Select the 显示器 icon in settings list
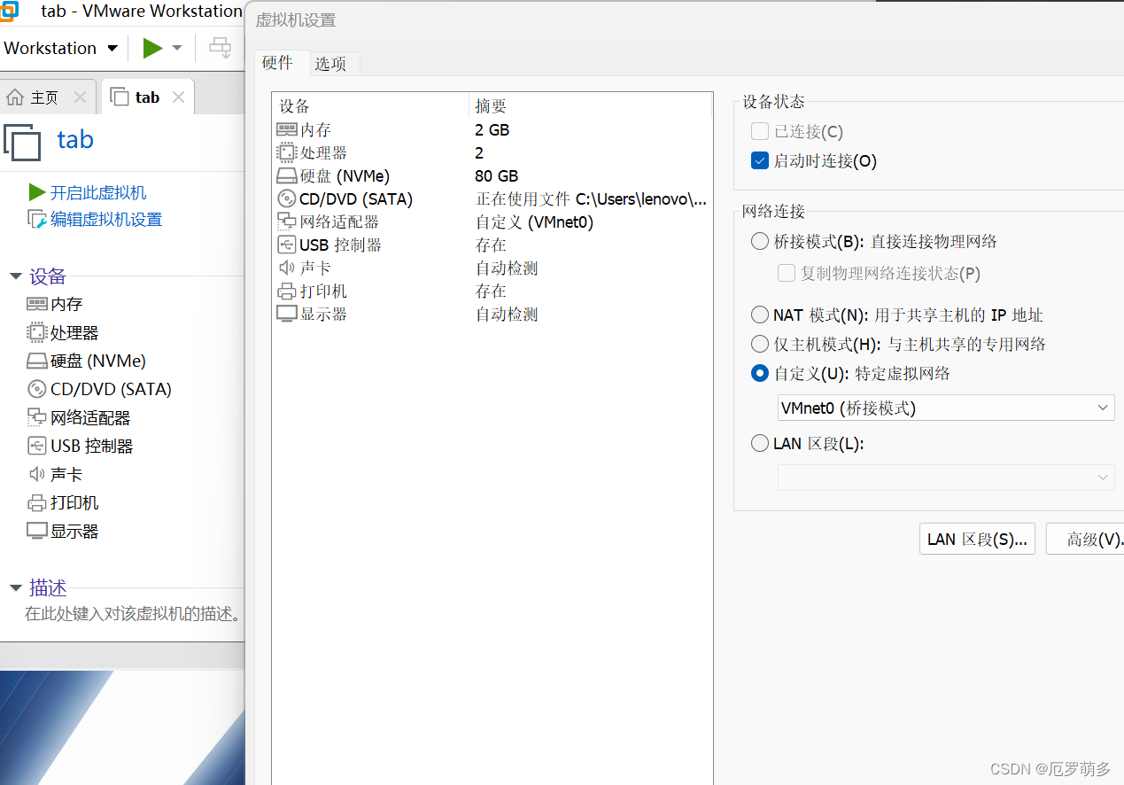1124x785 pixels. 286,314
